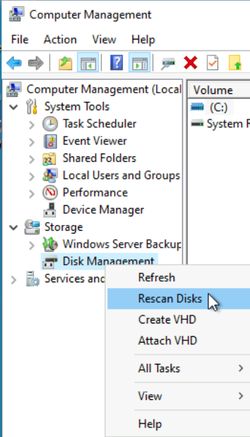Viewport: 250px width, 437px height.
Task: Click the Properties checkmark page icon
Action: point(212,63)
